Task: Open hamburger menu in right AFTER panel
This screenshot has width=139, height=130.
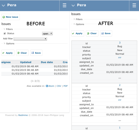Action: pyautogui.click(x=134, y=5)
